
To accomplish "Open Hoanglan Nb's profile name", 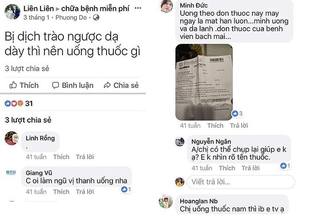I will 199,201.
